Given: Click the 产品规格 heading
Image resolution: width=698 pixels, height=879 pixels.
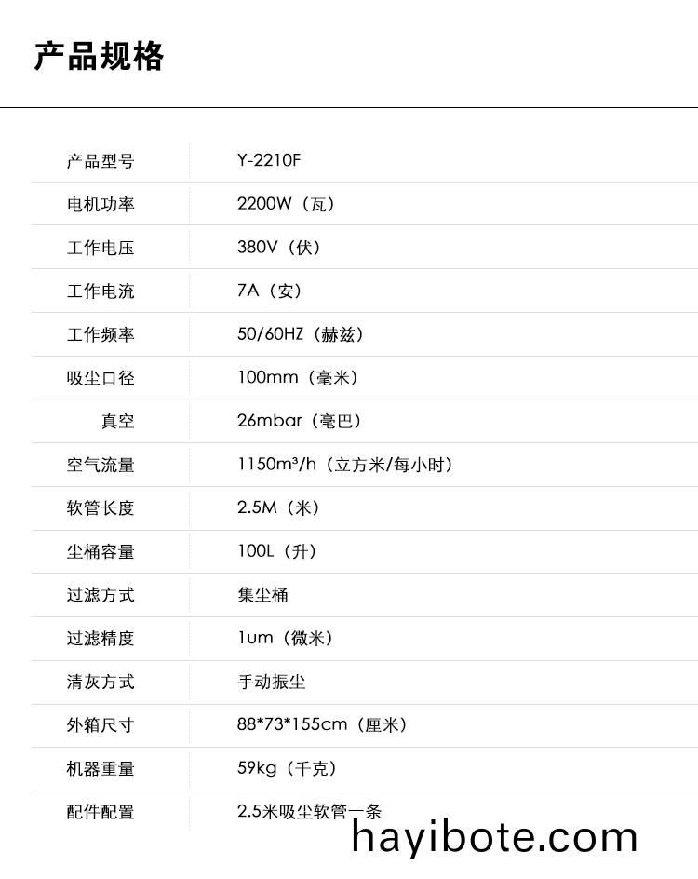Looking at the screenshot, I should [99, 57].
